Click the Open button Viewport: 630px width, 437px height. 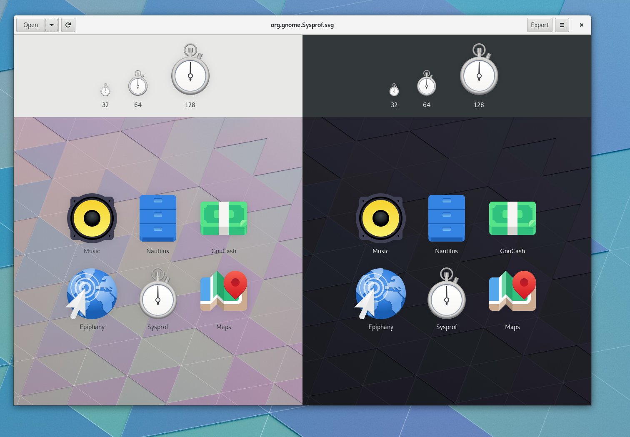tap(30, 25)
